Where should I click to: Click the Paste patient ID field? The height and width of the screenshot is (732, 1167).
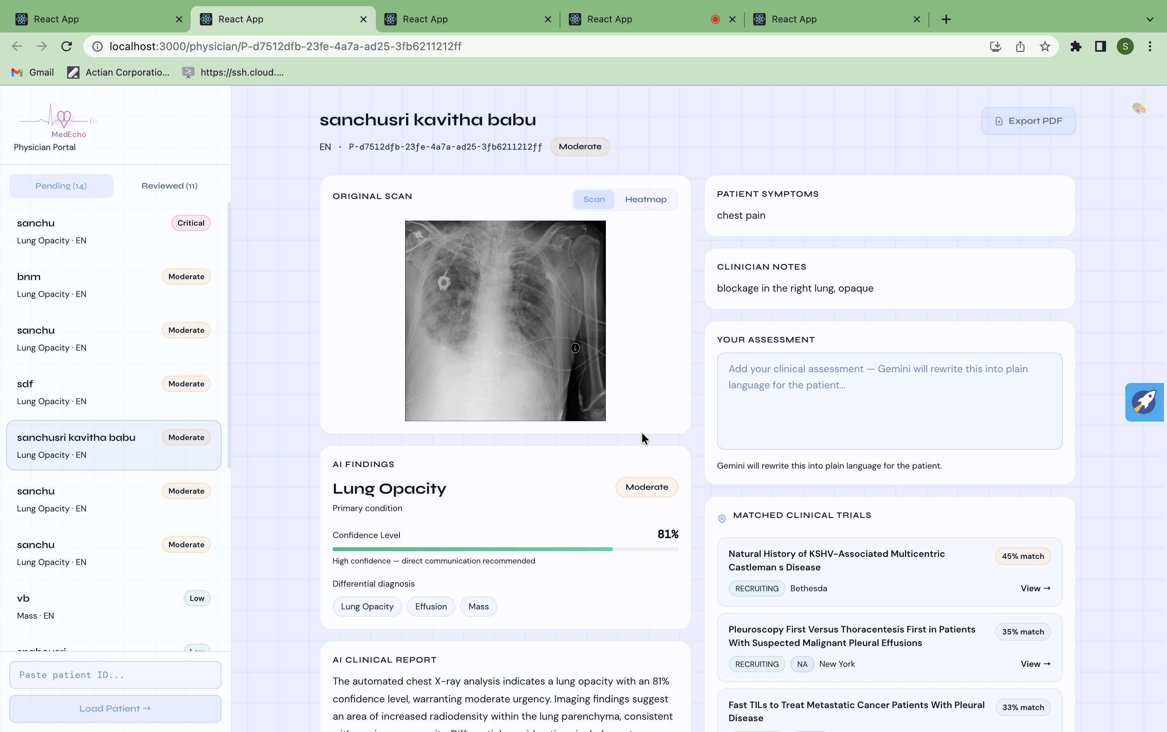pyautogui.click(x=115, y=675)
